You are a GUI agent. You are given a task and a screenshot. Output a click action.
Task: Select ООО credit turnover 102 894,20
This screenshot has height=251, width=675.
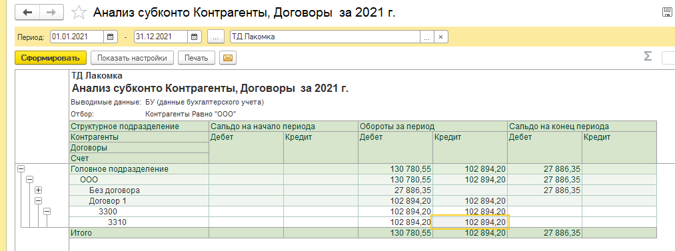tap(470, 180)
